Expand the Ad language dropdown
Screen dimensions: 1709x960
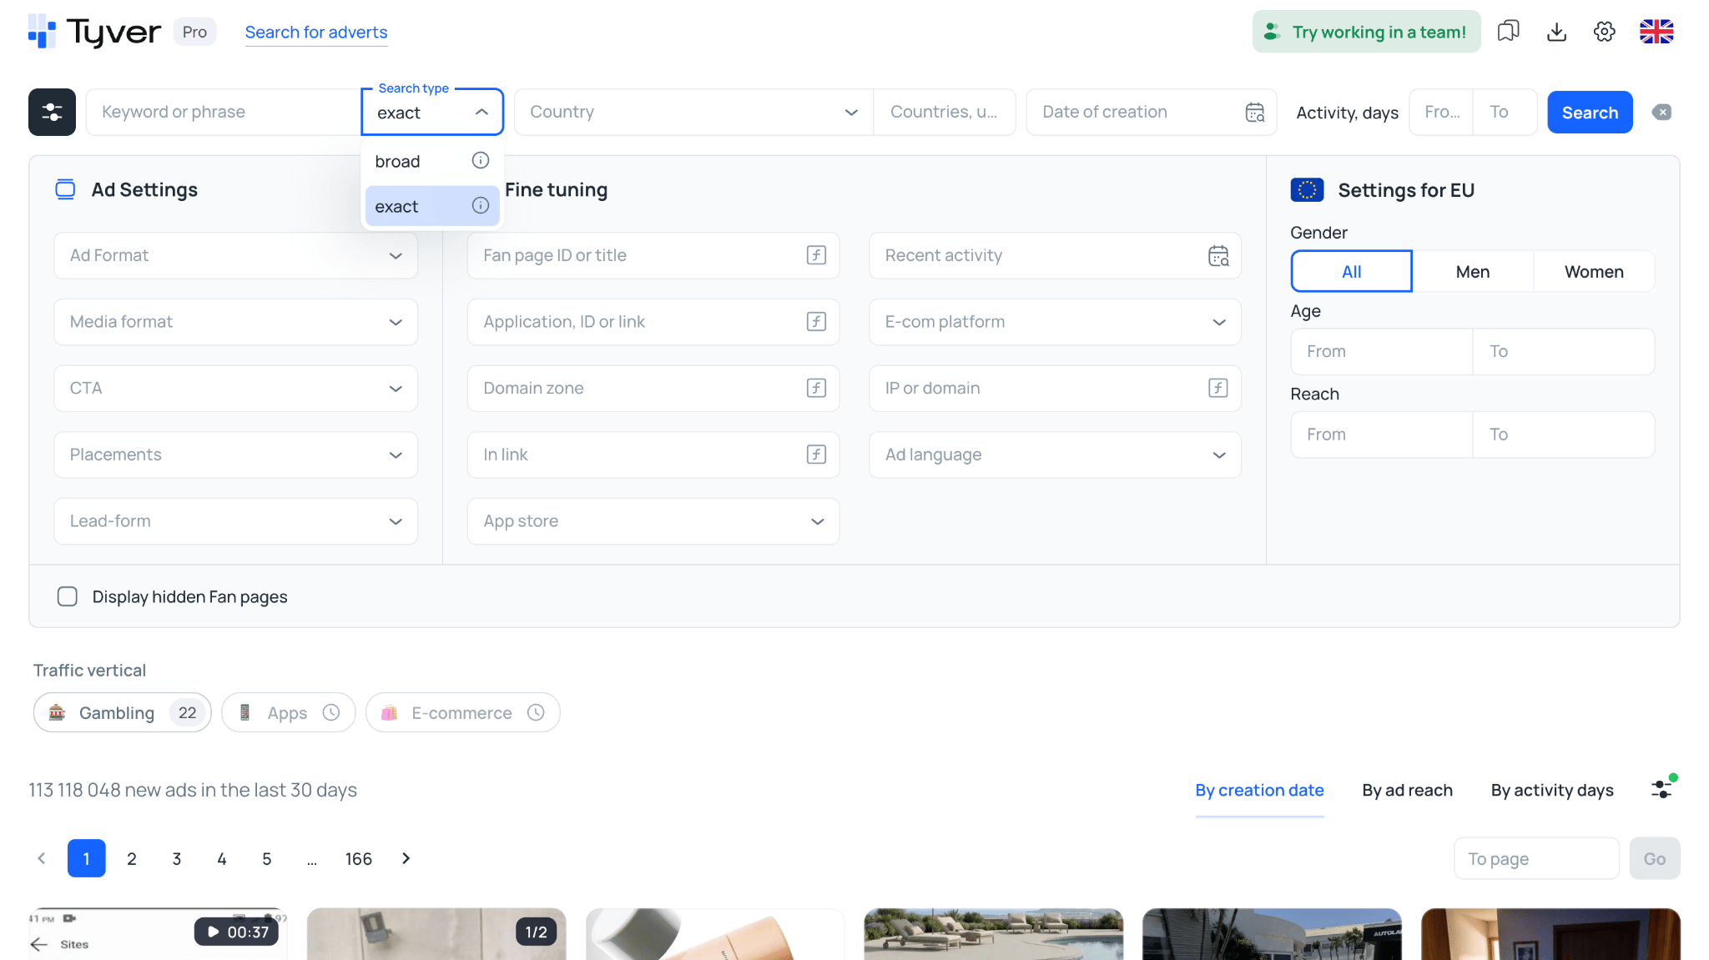pyautogui.click(x=1055, y=455)
